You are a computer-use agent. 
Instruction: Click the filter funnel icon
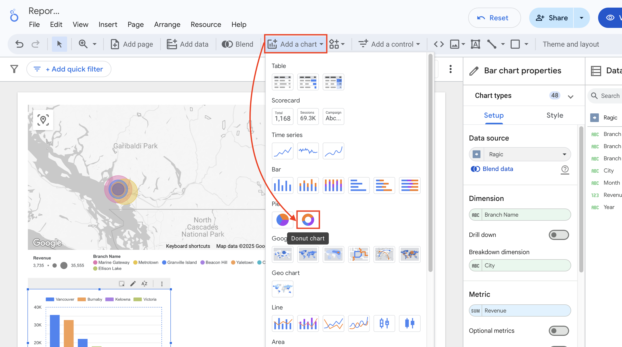coord(14,69)
